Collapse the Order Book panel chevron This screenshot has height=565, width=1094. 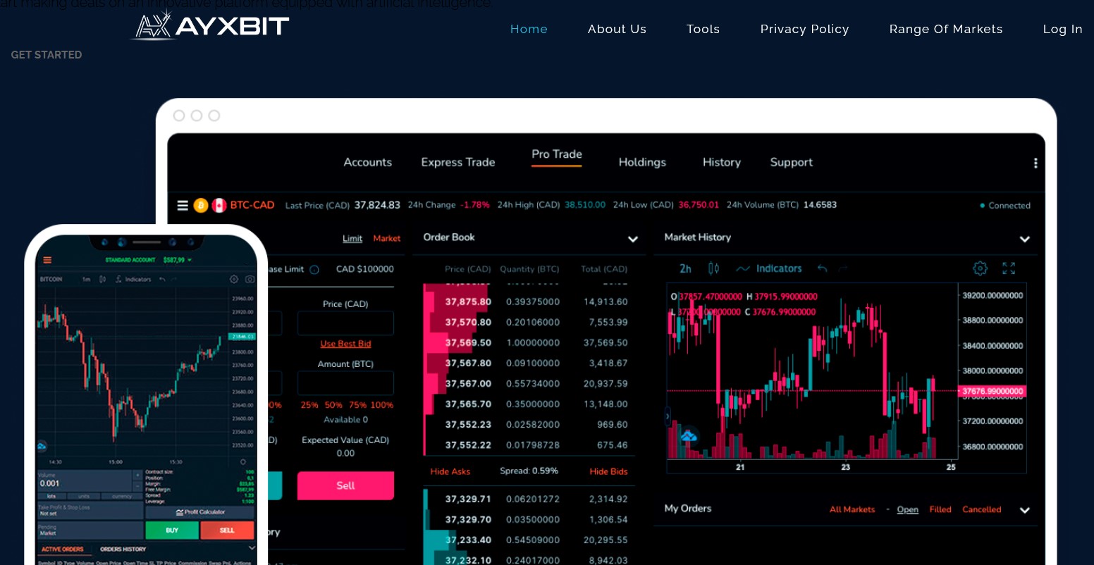tap(633, 240)
